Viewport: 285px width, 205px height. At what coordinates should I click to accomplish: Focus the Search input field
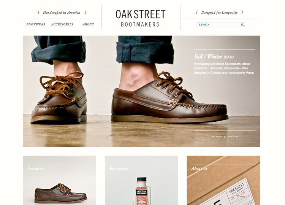coord(218,25)
